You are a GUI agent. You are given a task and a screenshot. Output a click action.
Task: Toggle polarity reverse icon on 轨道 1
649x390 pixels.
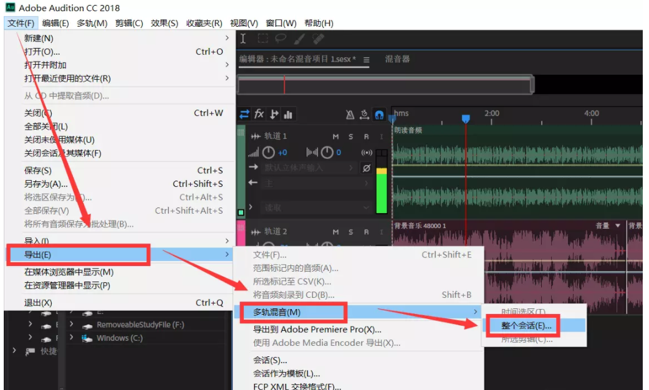click(367, 168)
